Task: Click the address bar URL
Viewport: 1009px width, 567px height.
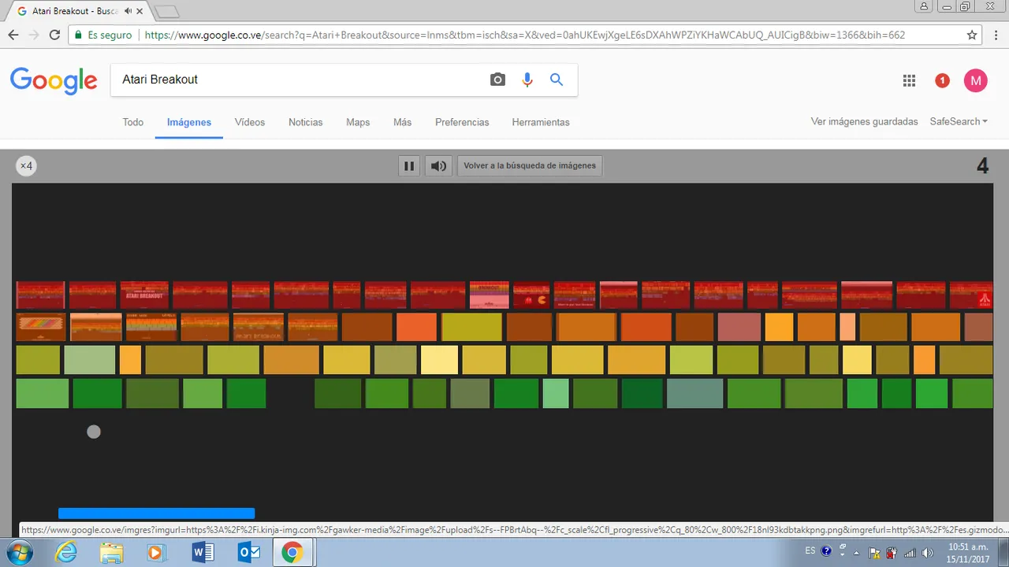Action: (524, 35)
